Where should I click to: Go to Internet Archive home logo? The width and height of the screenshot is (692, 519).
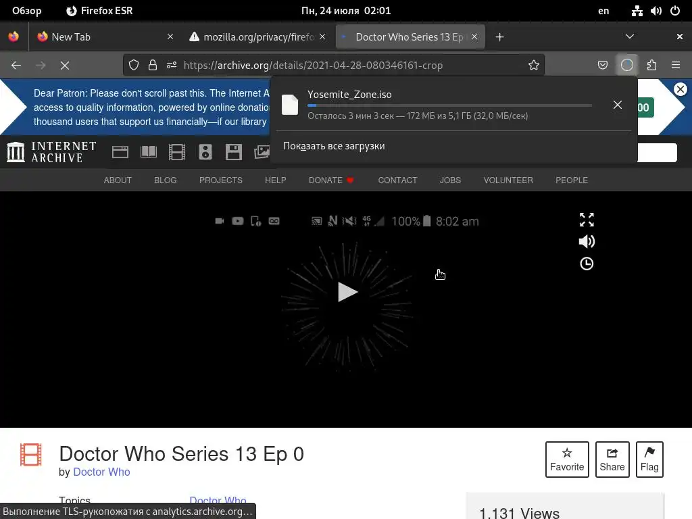[x=51, y=152]
